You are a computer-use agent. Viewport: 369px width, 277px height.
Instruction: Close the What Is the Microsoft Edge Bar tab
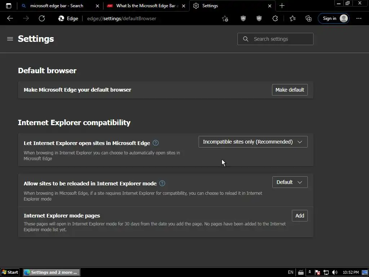coord(183,6)
